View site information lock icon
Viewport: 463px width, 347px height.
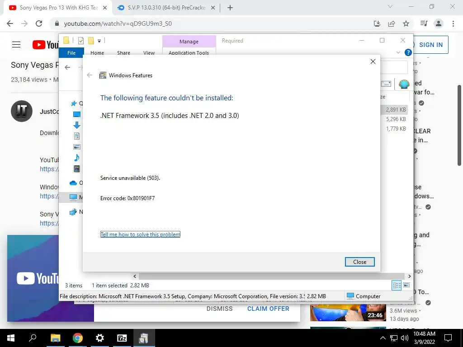pos(57,23)
